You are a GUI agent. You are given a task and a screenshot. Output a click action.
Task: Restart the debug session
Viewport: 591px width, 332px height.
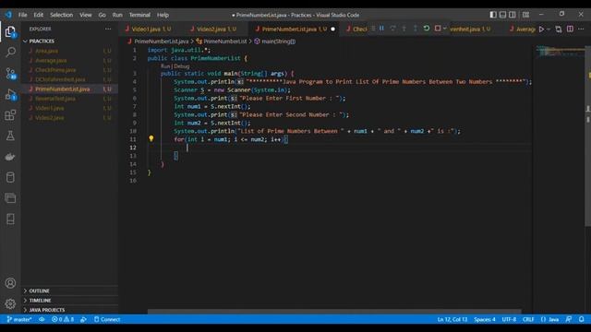click(x=427, y=29)
